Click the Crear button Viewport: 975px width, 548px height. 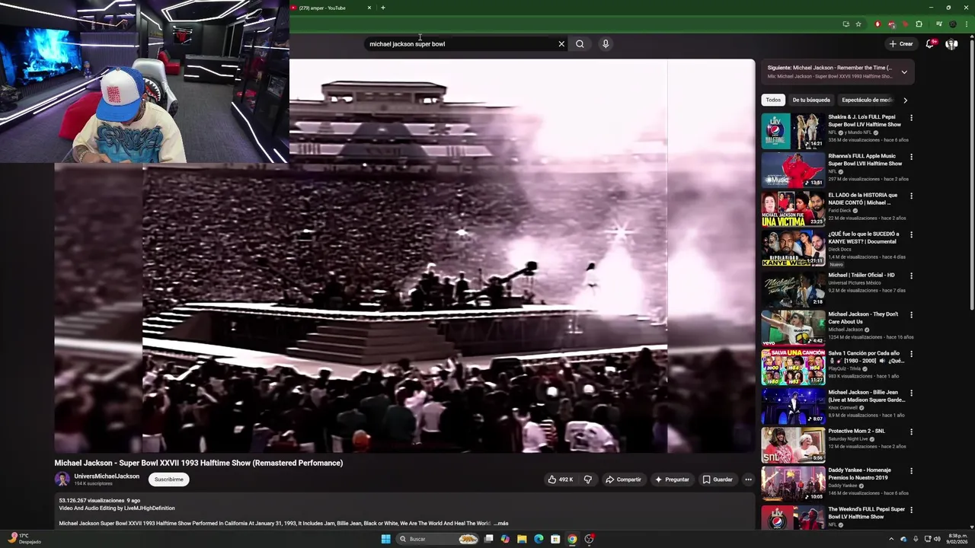click(900, 44)
